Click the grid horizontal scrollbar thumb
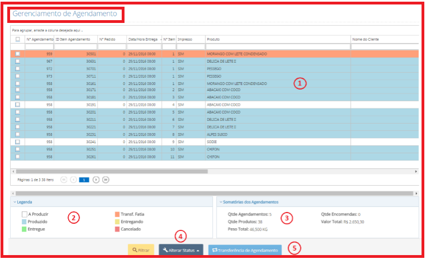 (112, 172)
